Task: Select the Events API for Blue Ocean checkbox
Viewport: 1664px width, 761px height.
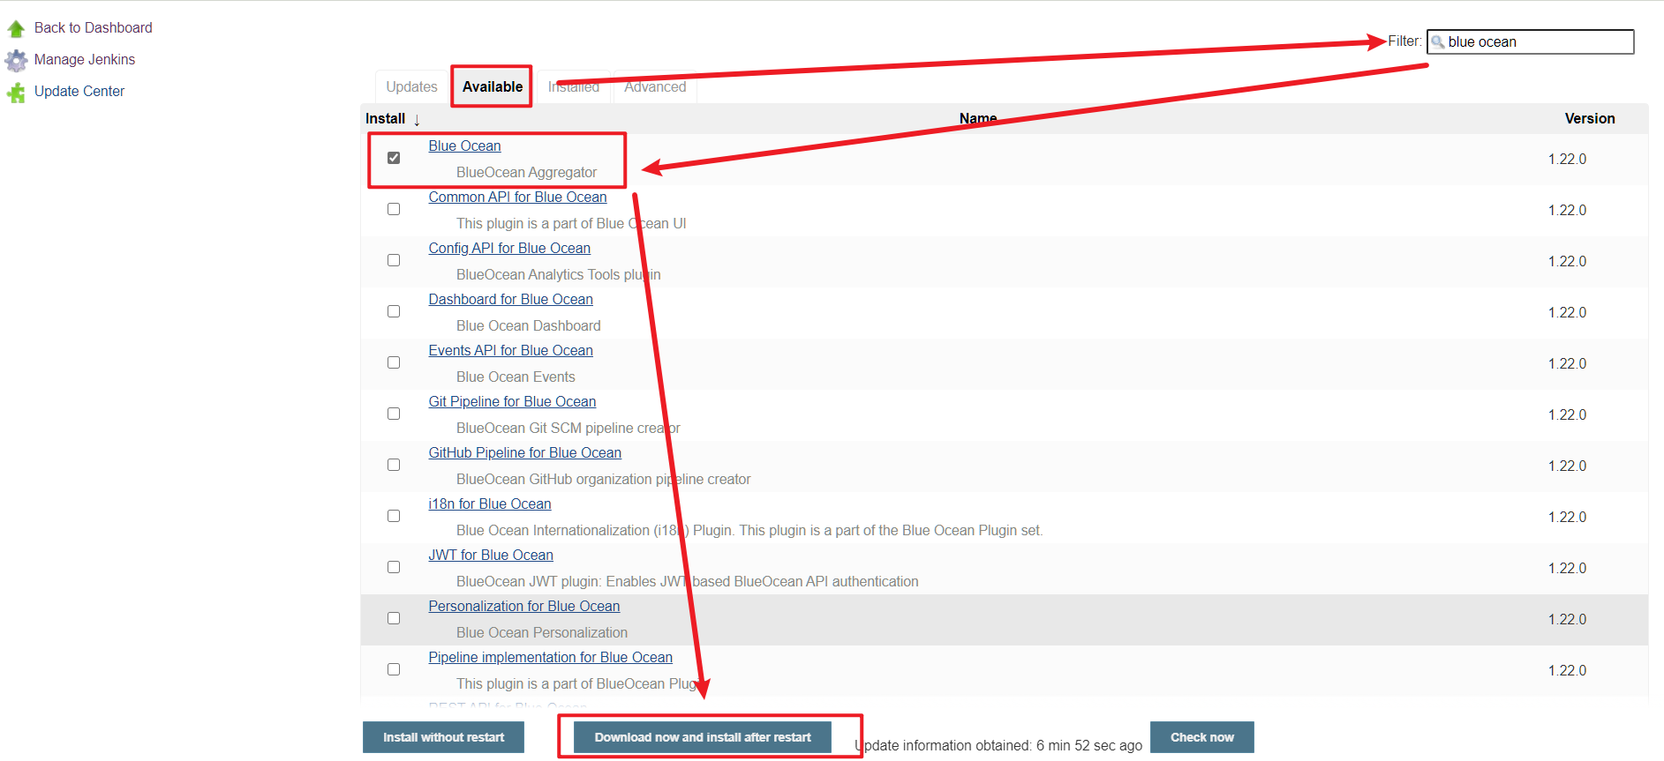Action: (x=394, y=362)
